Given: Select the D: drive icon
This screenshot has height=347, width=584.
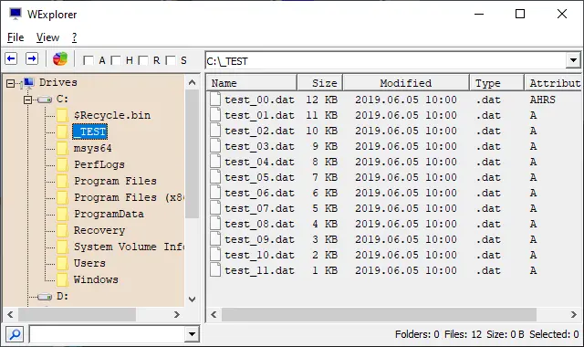Looking at the screenshot, I should pyautogui.click(x=45, y=297).
